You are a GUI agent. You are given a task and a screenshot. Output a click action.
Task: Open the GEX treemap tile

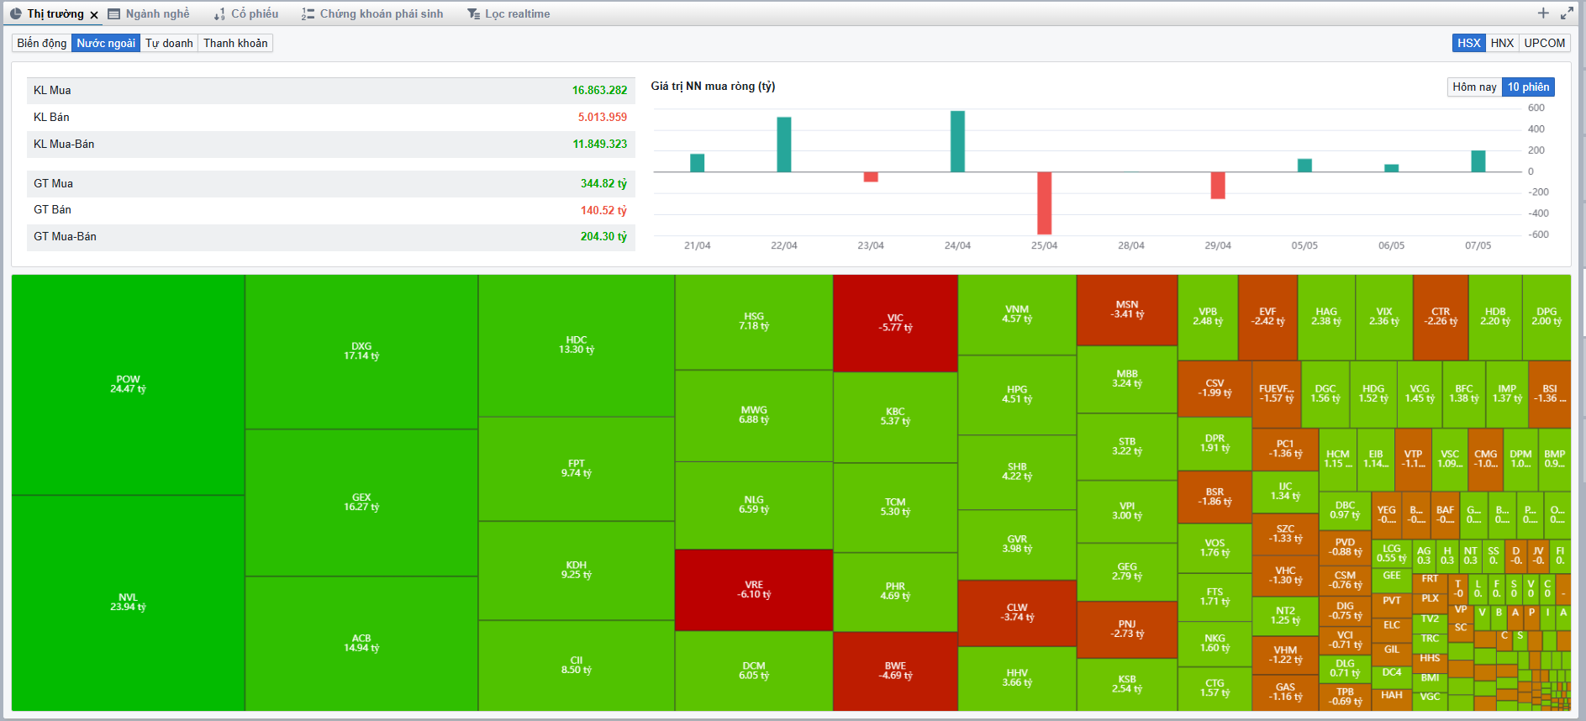[x=361, y=503]
